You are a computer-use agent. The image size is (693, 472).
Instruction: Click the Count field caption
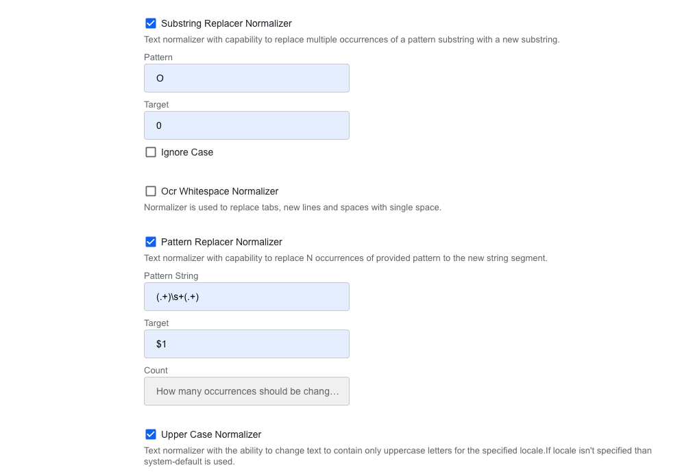click(156, 371)
